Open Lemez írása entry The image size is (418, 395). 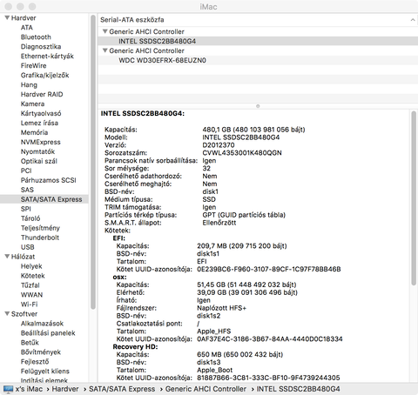tap(39, 123)
